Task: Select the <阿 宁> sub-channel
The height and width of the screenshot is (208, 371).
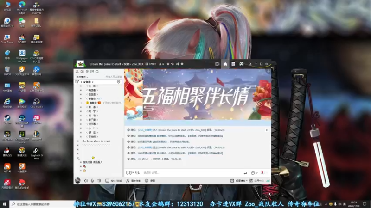Action: tap(92, 111)
